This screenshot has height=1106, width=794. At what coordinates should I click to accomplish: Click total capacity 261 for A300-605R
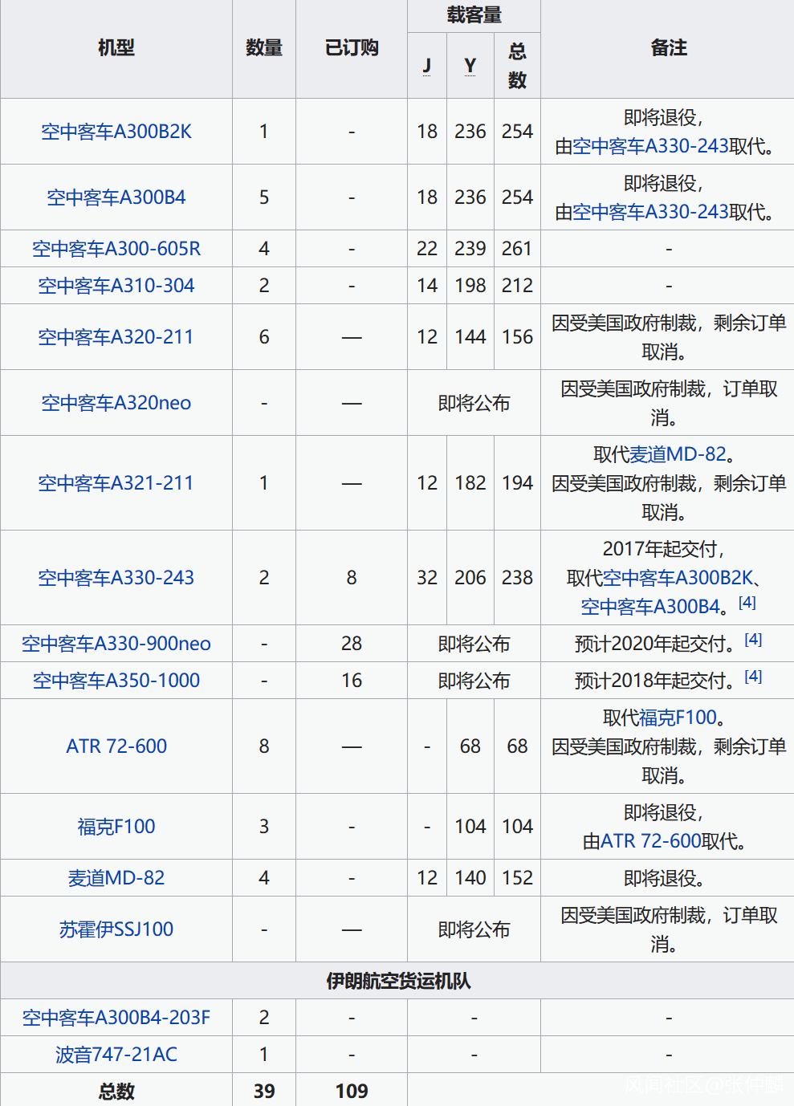[518, 249]
